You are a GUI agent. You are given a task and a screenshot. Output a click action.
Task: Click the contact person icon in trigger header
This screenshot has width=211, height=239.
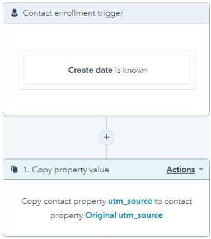click(15, 13)
